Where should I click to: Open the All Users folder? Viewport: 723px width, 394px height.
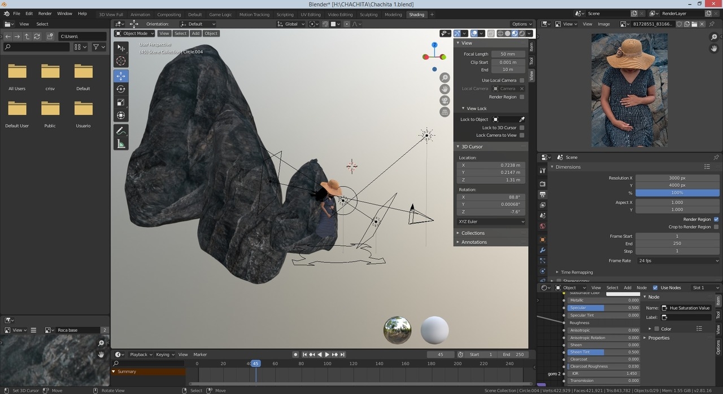coord(17,77)
